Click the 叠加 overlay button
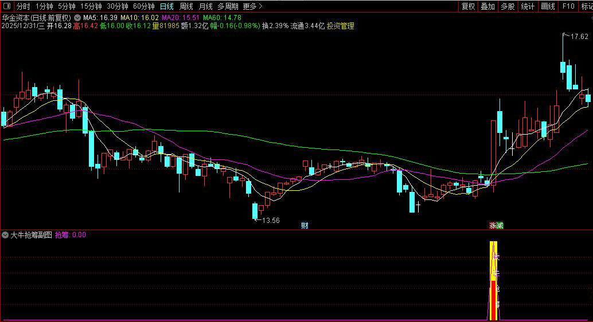593x322 pixels. 487,7
